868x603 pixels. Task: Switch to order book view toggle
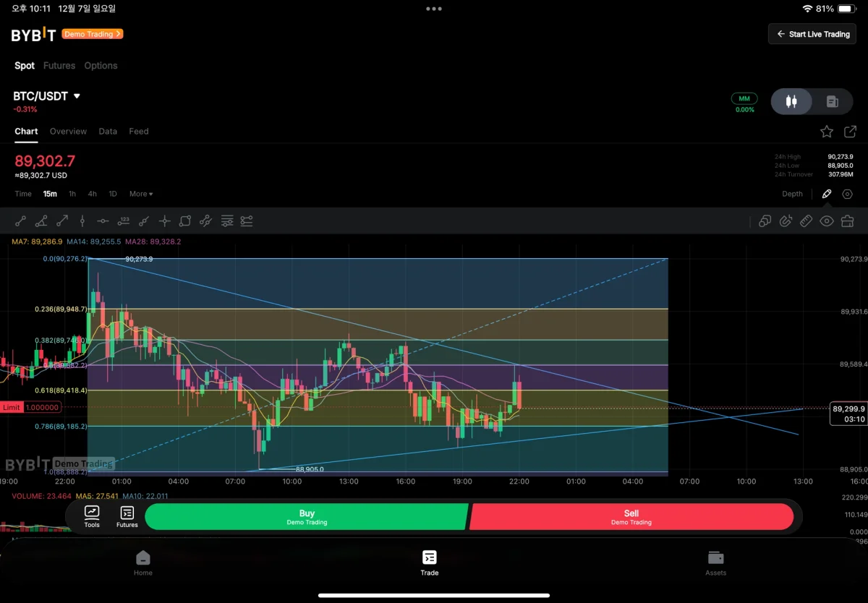tap(833, 102)
